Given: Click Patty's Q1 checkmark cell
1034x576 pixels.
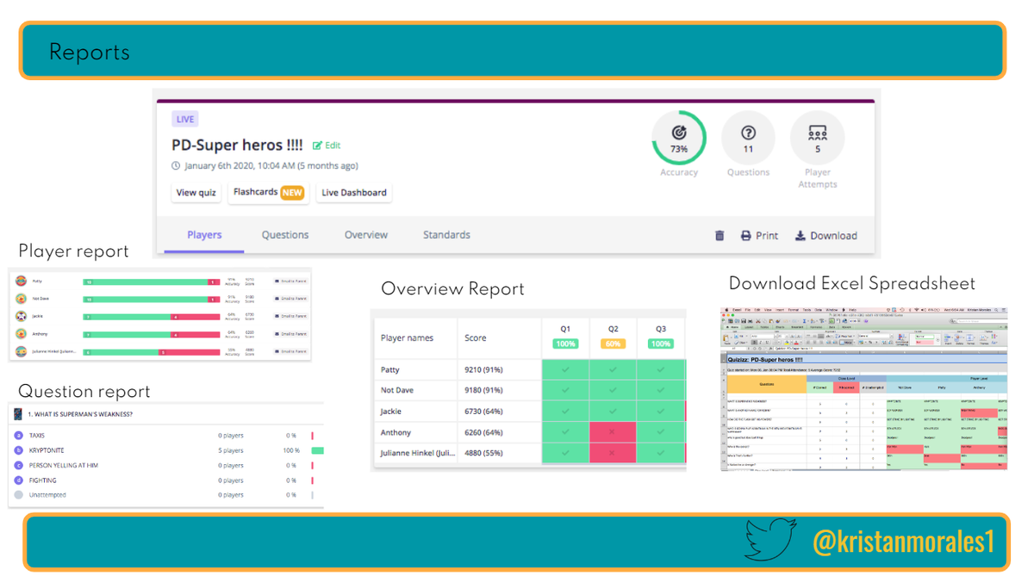Looking at the screenshot, I should pyautogui.click(x=565, y=369).
